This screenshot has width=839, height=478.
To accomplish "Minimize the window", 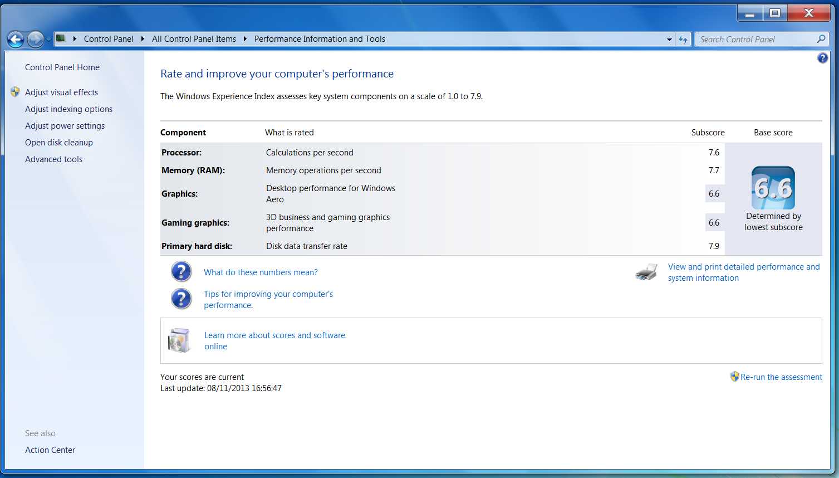I will pos(750,13).
